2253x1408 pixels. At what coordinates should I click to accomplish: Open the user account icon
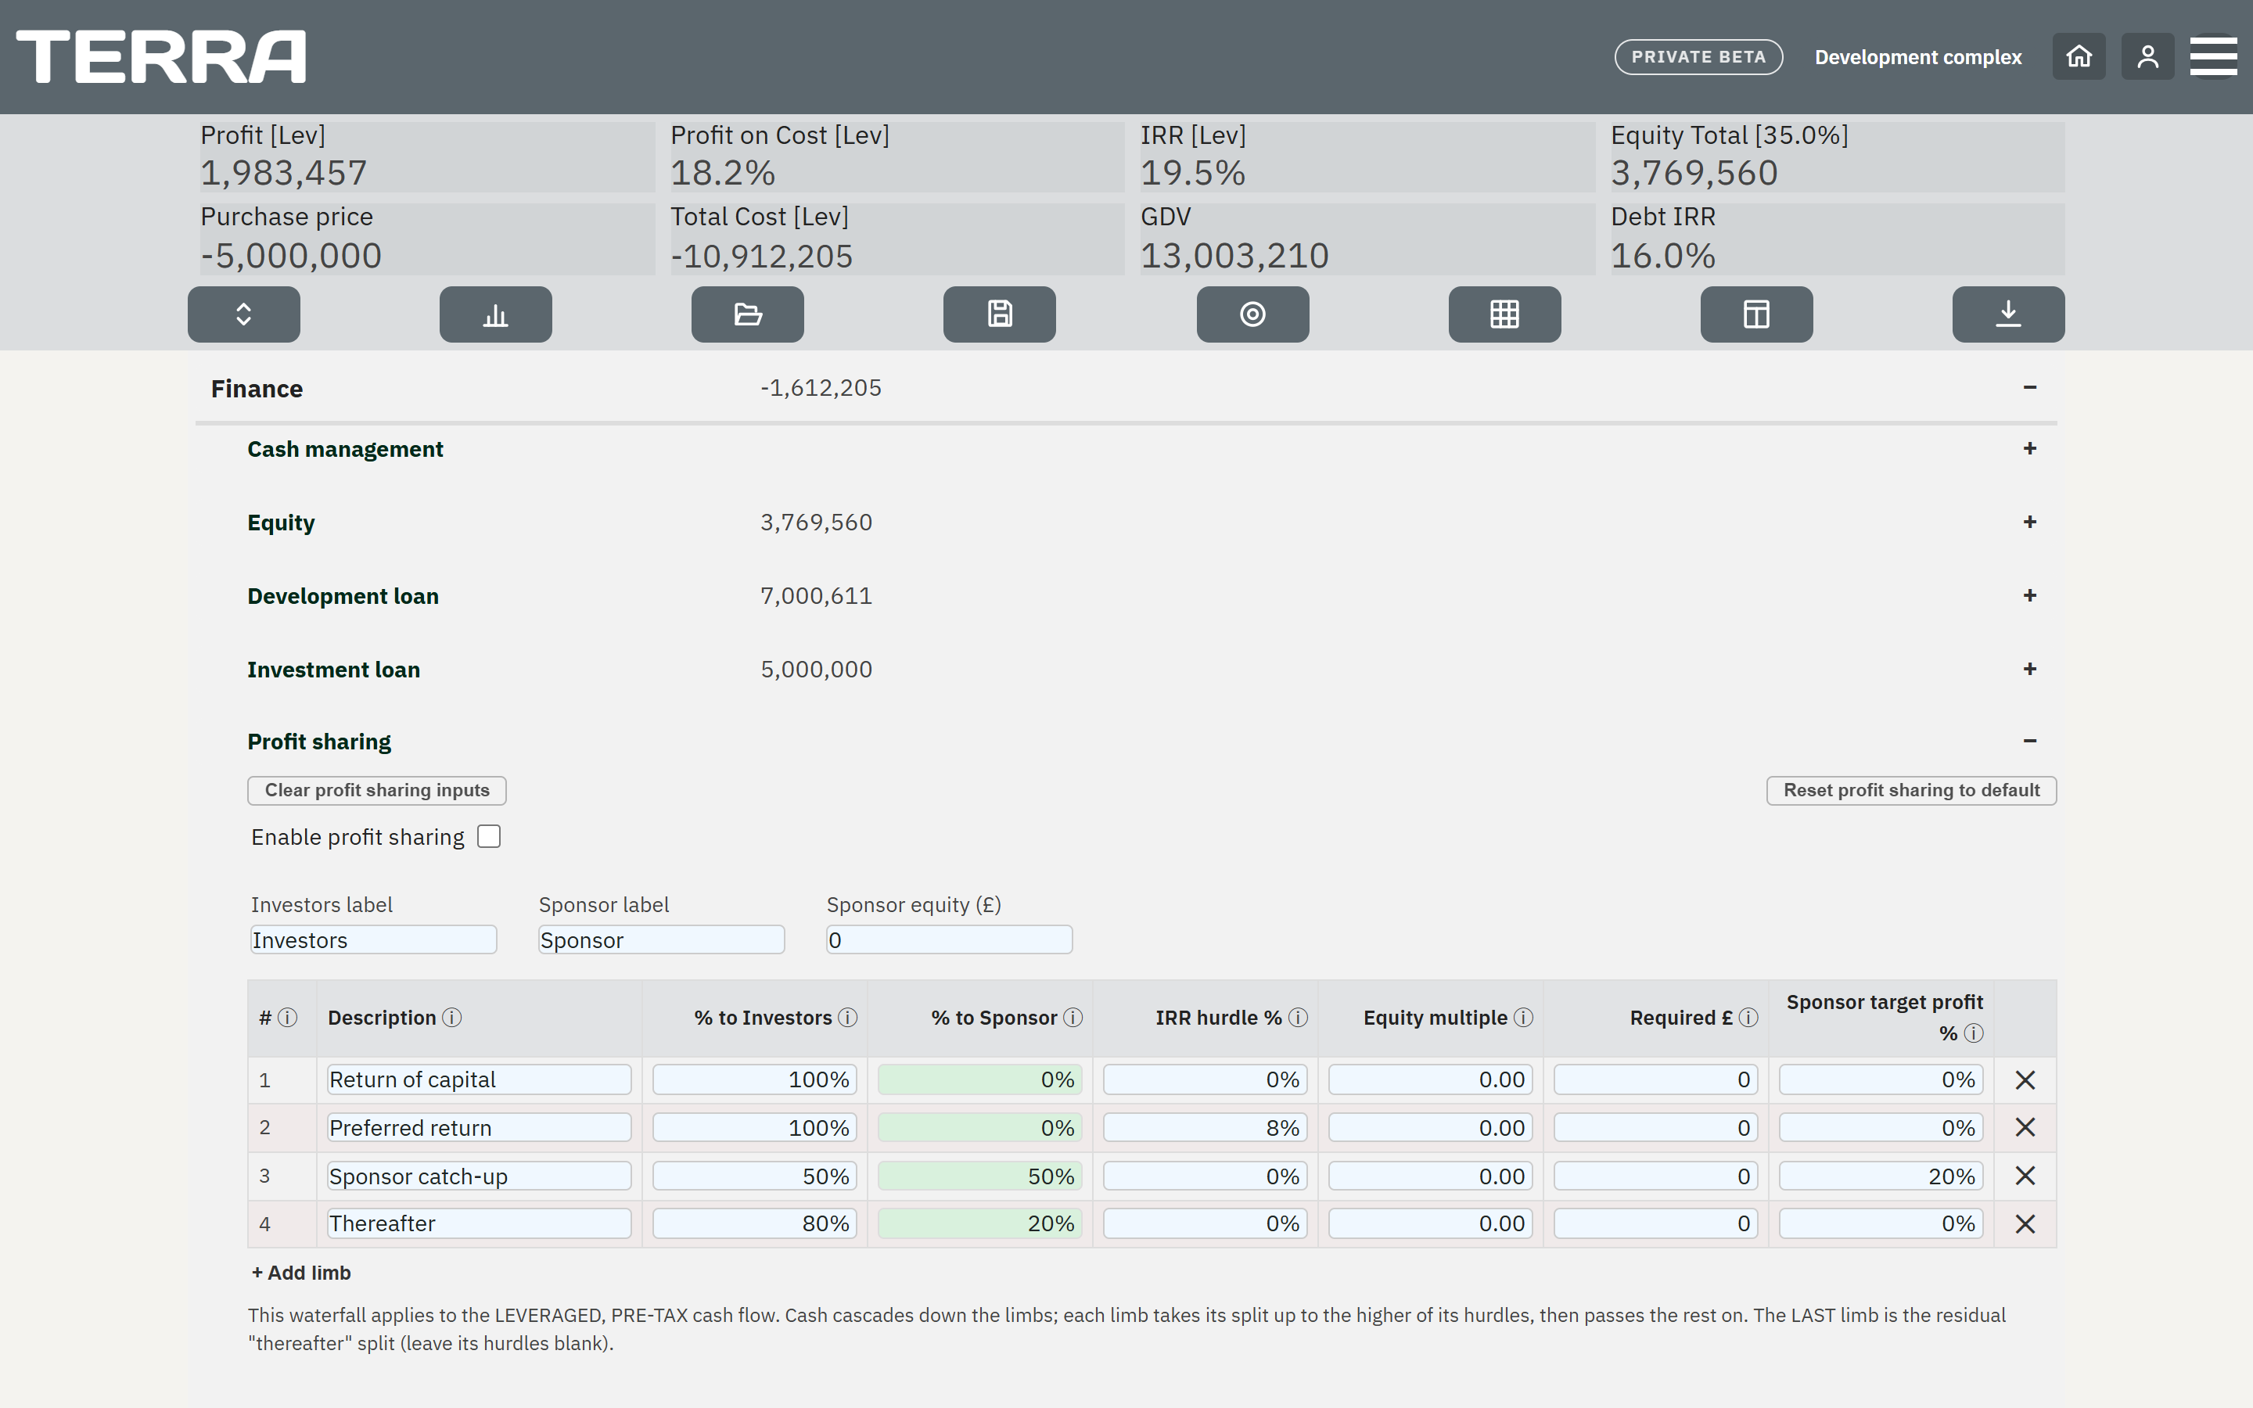2148,57
